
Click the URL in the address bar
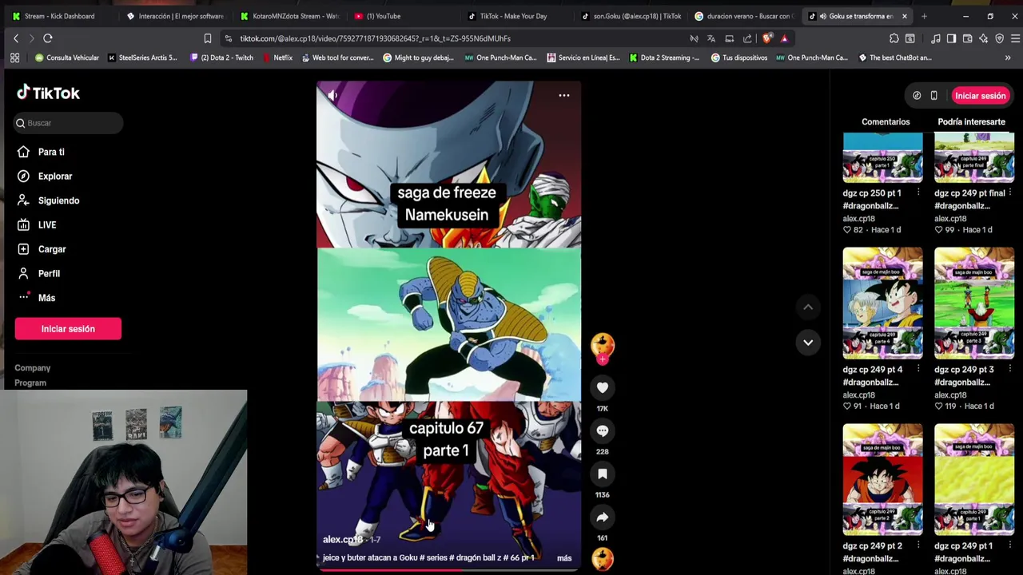pyautogui.click(x=375, y=38)
